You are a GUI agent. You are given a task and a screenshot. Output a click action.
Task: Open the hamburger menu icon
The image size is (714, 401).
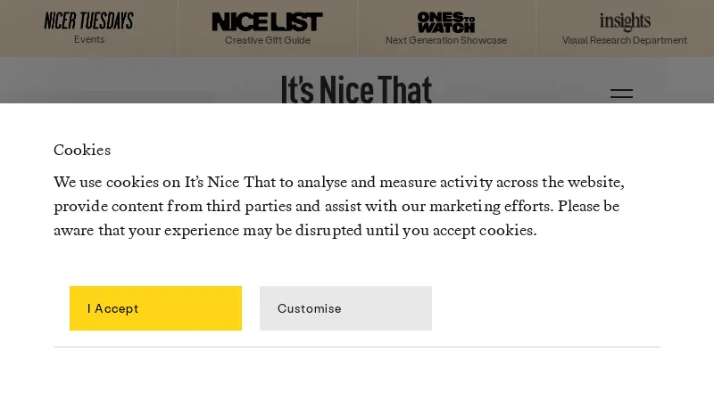click(621, 94)
